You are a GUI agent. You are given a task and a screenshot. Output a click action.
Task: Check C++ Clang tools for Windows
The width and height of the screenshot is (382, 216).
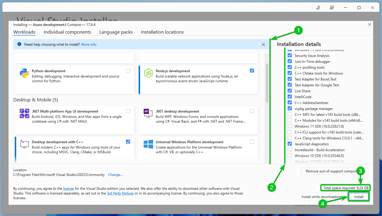[x=290, y=138]
